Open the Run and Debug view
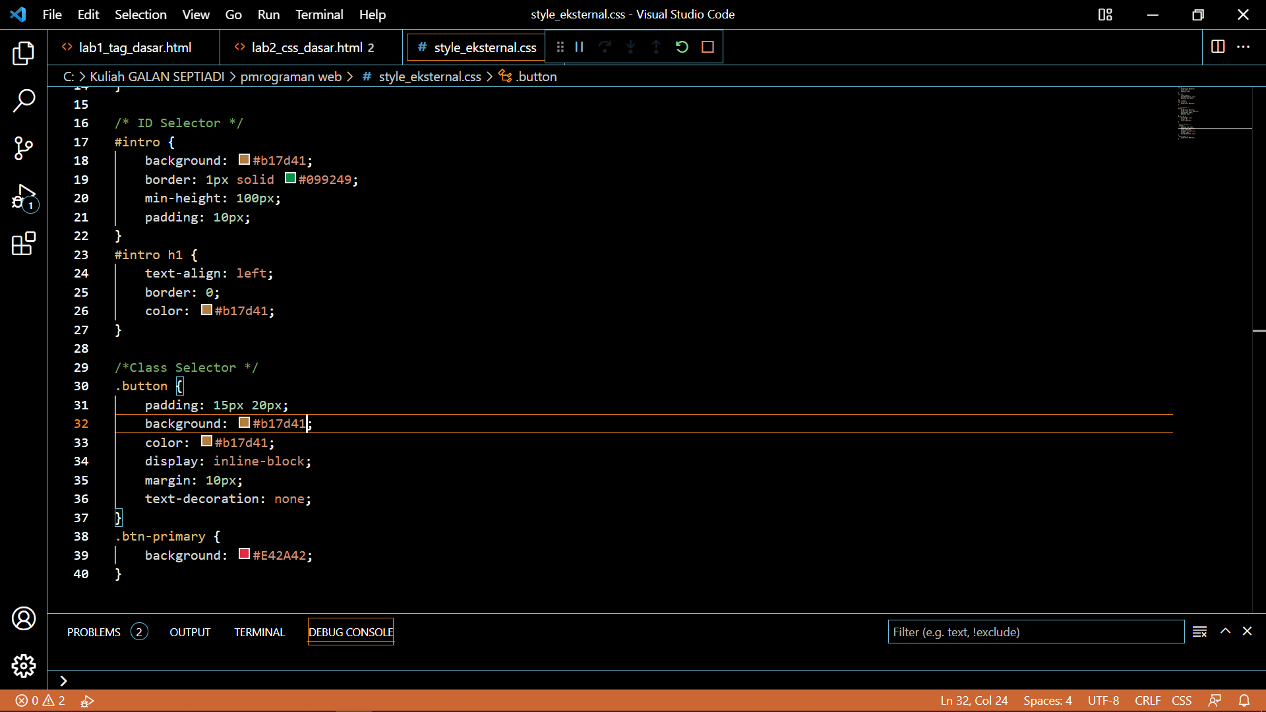This screenshot has height=712, width=1266. pyautogui.click(x=24, y=196)
